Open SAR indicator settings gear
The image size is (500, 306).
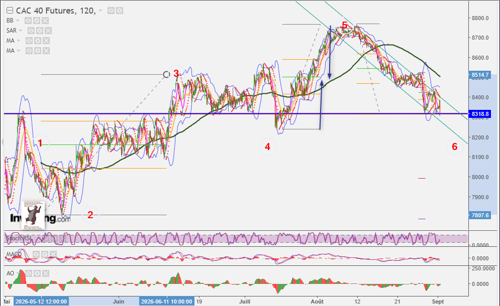pos(40,31)
